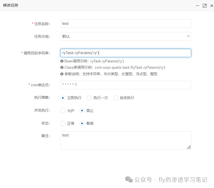Image resolution: width=214 pixels, height=188 pixels.
Task: Click the 参数说明 info icon
Action: click(x=62, y=74)
